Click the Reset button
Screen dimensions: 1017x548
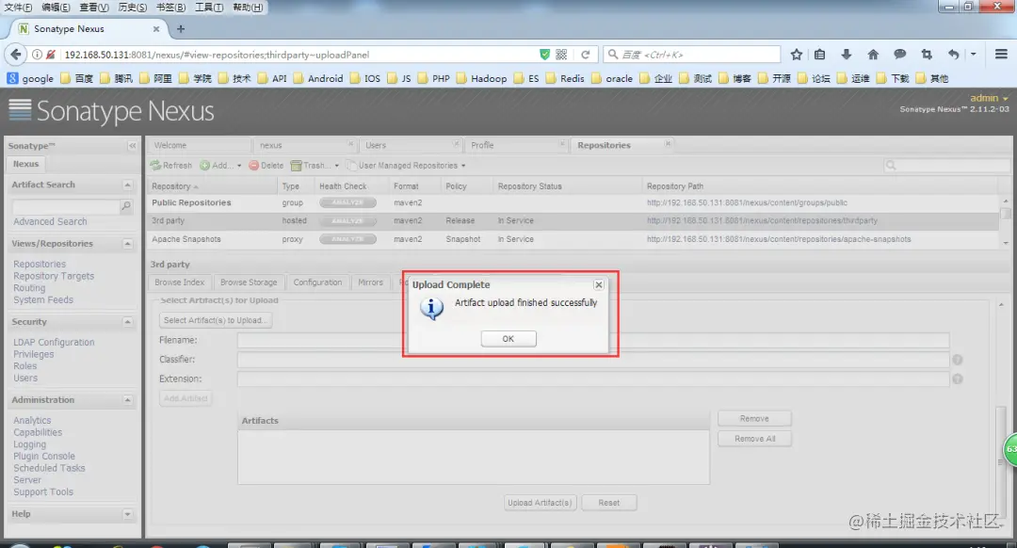pos(609,503)
